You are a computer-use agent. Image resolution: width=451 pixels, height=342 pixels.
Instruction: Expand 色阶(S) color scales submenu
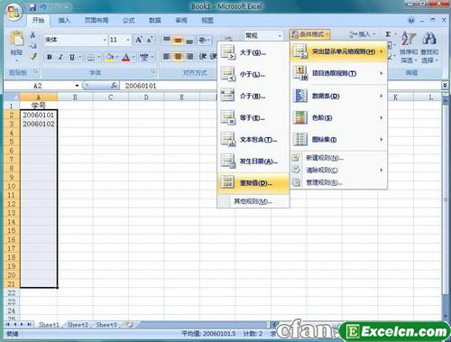click(x=338, y=117)
